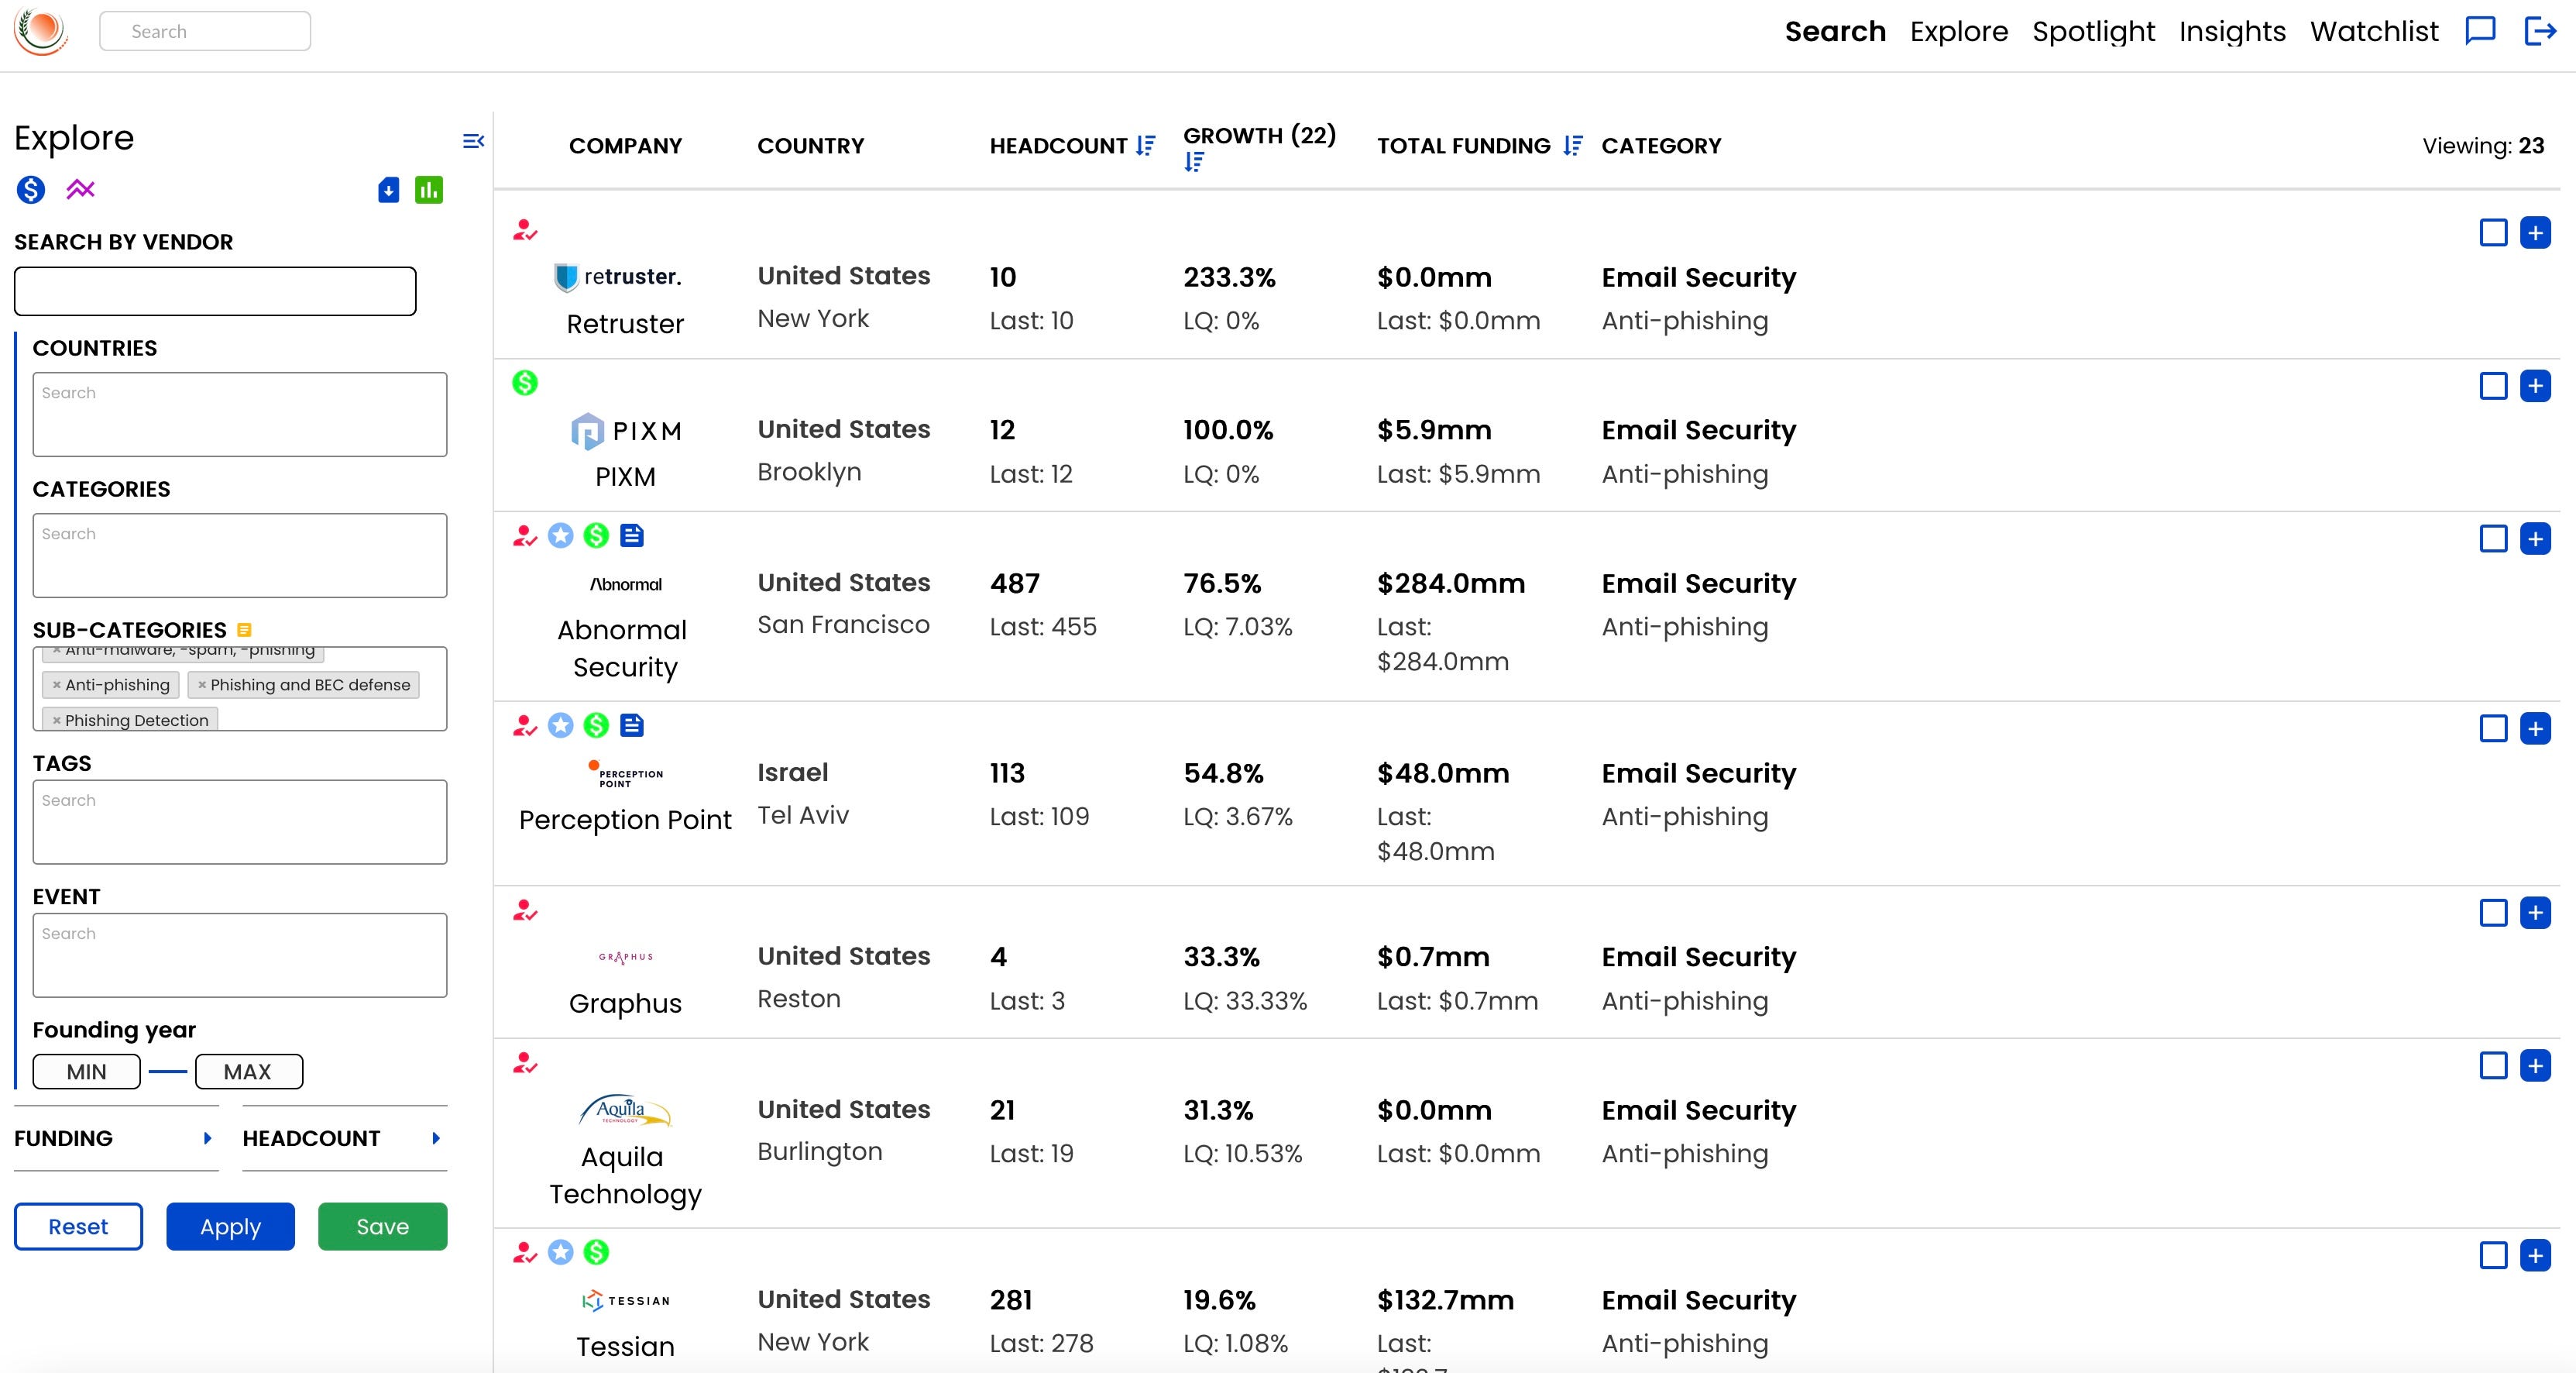Open the Spotlight nav item

pos(2093,31)
